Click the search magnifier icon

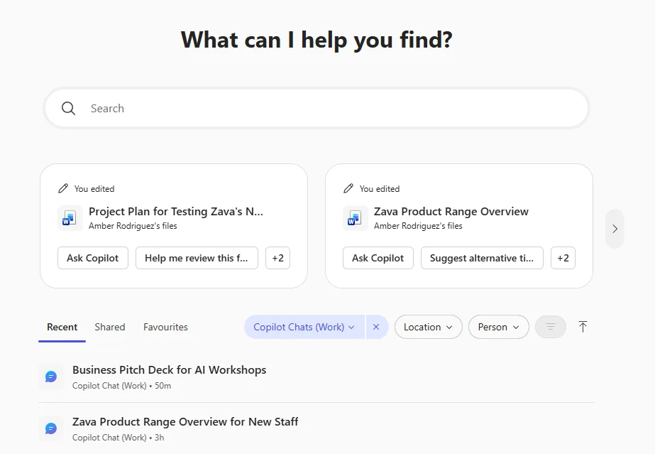coord(69,109)
